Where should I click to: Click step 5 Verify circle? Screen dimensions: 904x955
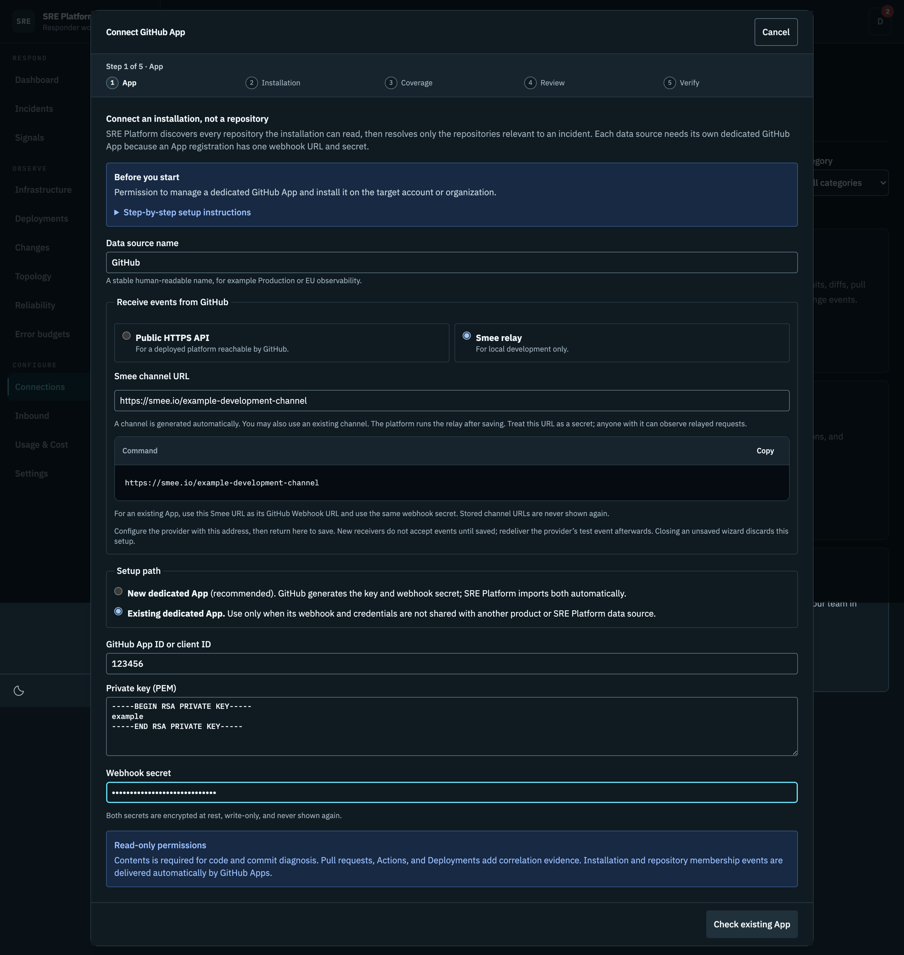(669, 83)
